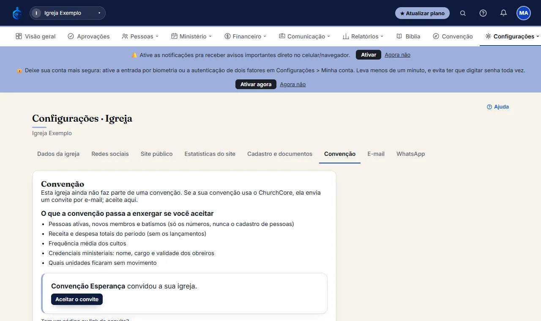Click the Atualizar plano button
The width and height of the screenshot is (541, 321).
pos(422,13)
